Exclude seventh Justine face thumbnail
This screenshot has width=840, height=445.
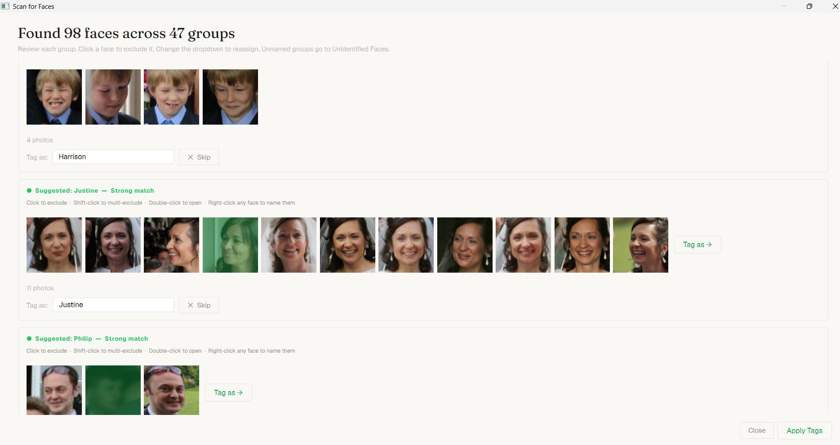[x=406, y=245]
